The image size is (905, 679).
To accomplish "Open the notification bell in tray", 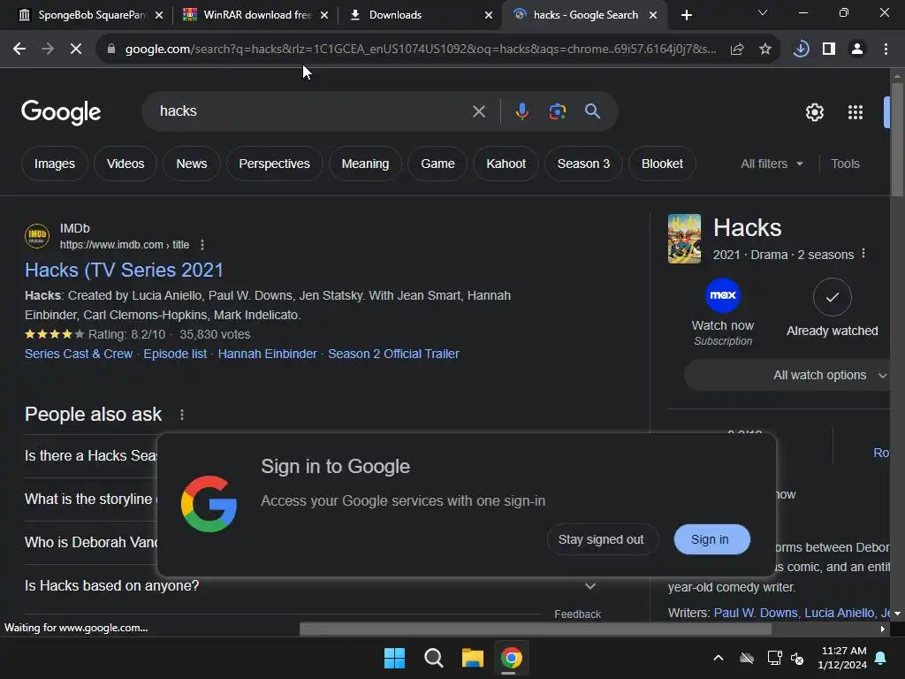I will tap(881, 658).
